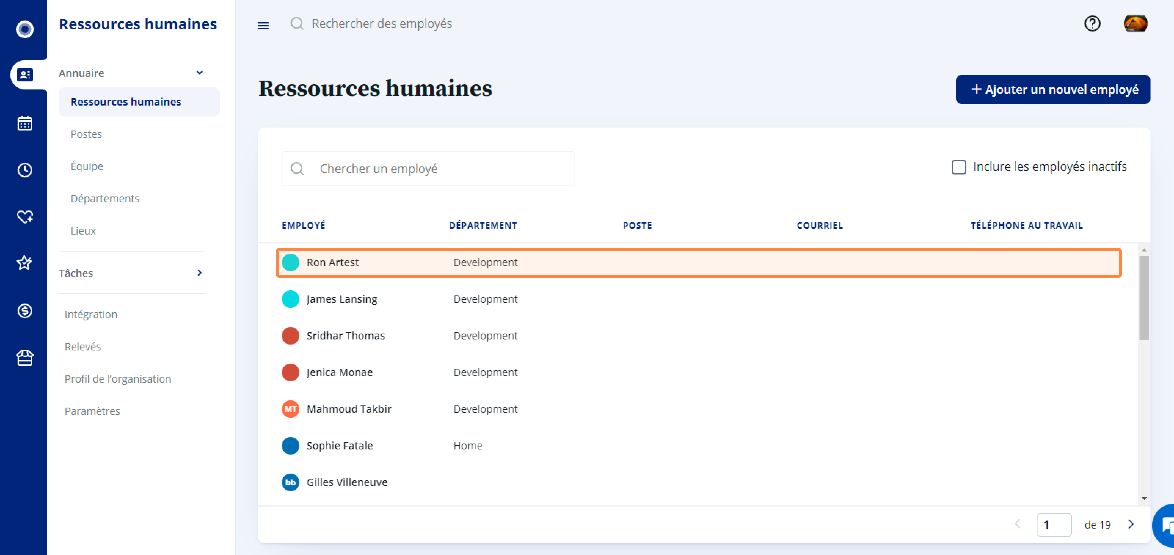Open Paramètres menu item
The height and width of the screenshot is (555, 1174).
pyautogui.click(x=92, y=412)
